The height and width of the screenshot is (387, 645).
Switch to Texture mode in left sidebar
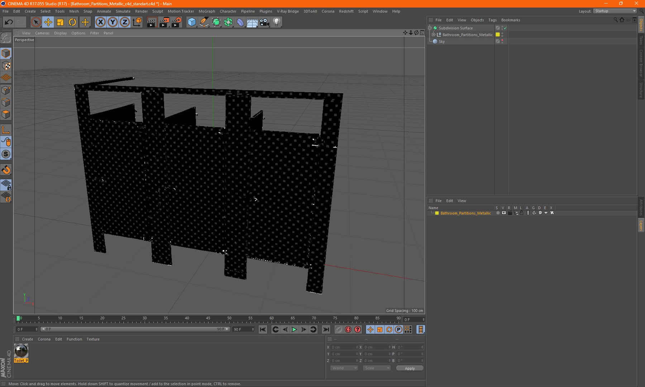click(6, 66)
